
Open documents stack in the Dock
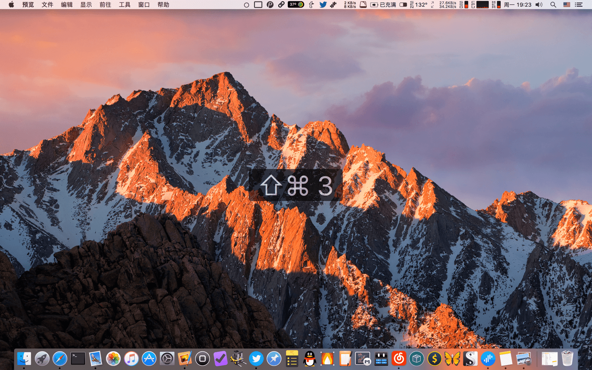pyautogui.click(x=549, y=358)
